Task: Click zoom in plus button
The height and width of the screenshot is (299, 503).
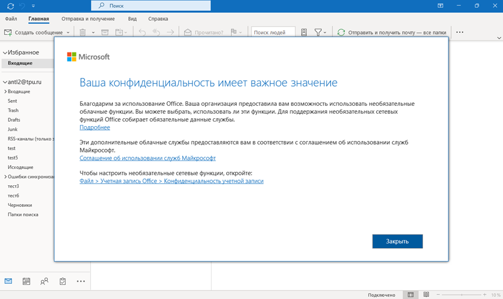Action: point(485,295)
